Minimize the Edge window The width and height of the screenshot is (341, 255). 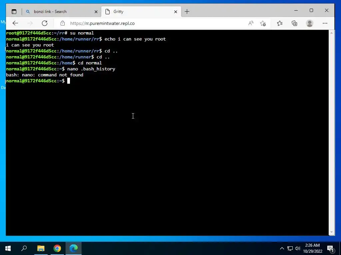[296, 10]
